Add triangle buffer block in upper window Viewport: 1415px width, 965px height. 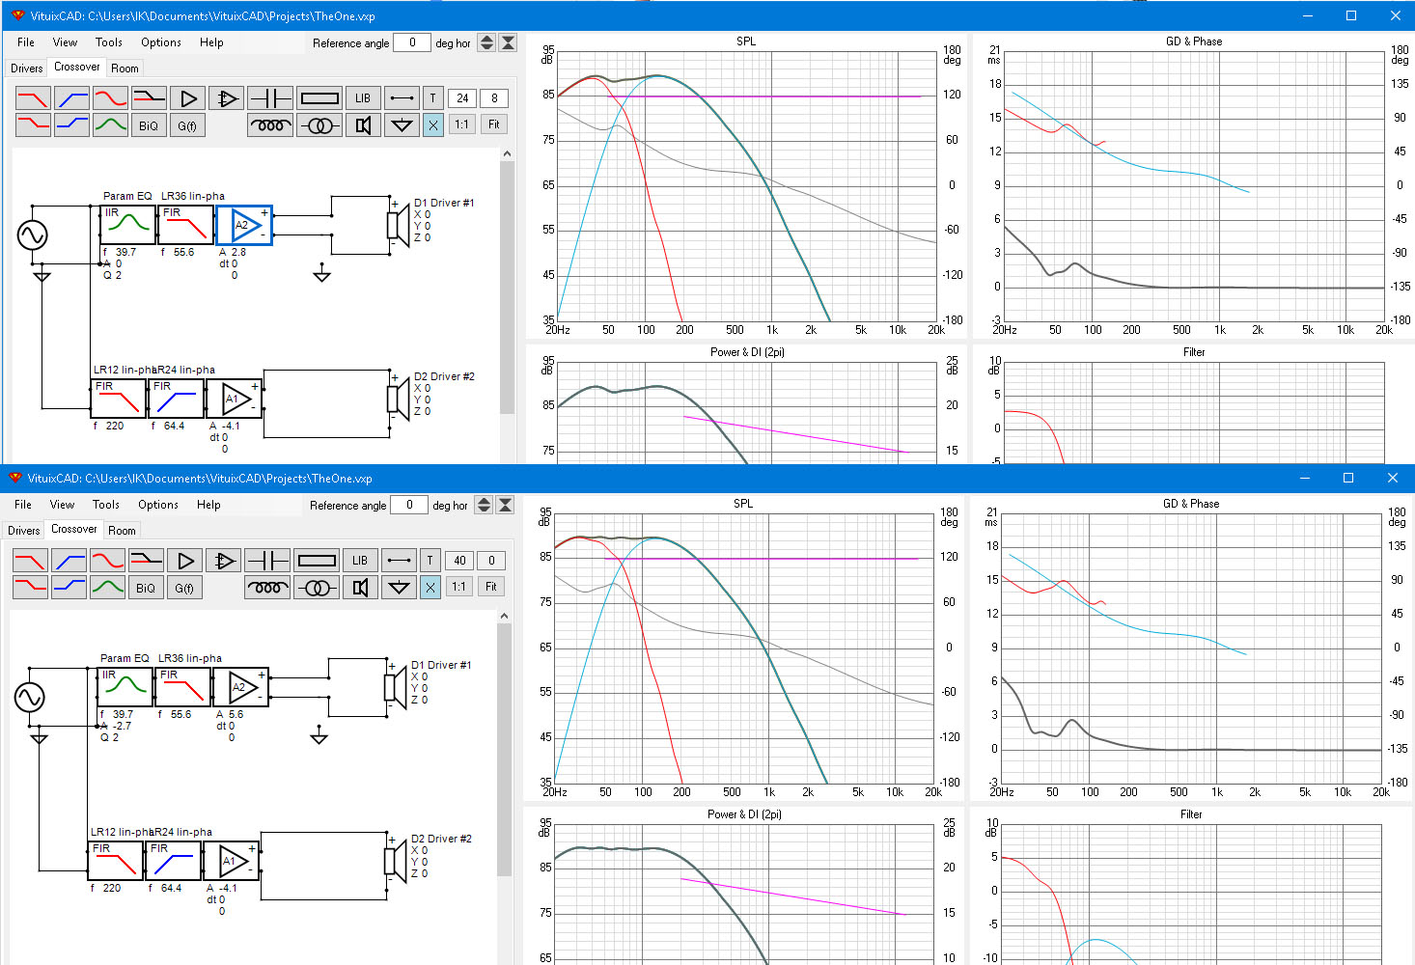[188, 97]
